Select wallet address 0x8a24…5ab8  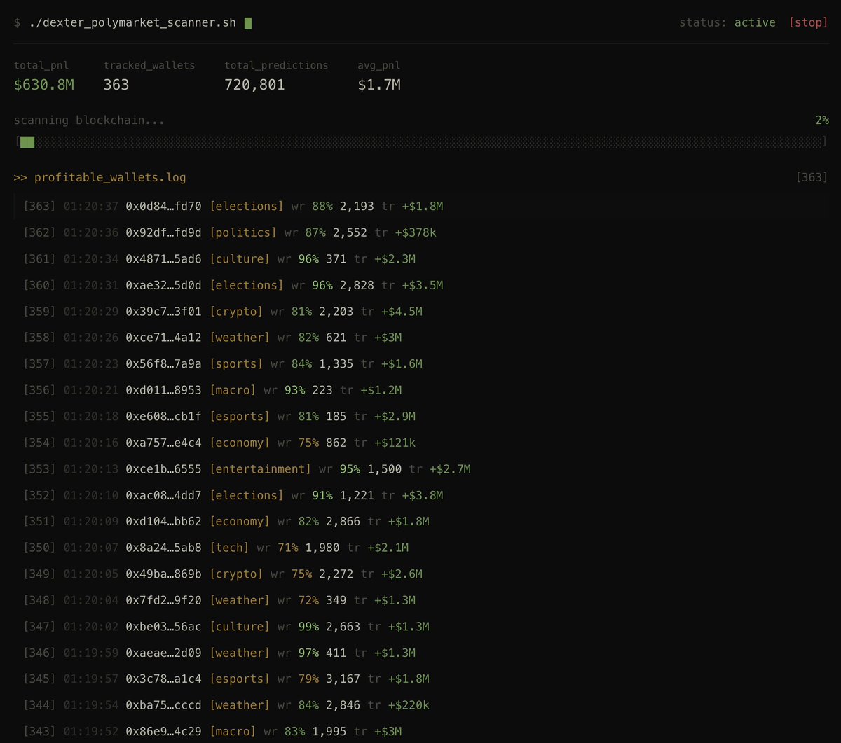[x=163, y=548]
